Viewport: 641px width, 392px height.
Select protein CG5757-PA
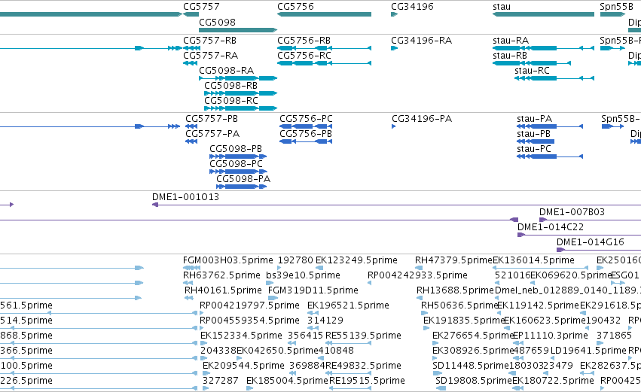point(212,134)
